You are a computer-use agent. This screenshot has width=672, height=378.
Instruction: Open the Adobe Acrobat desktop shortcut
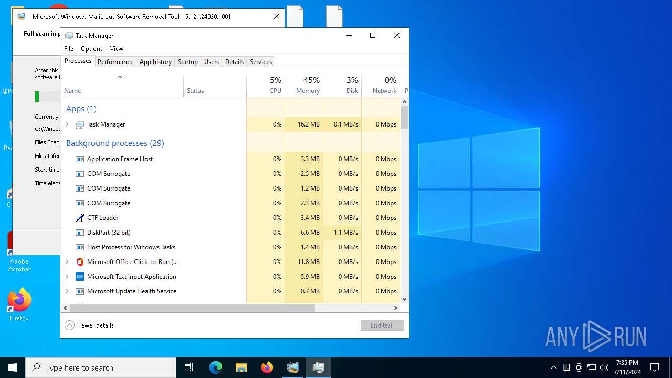[19, 252]
